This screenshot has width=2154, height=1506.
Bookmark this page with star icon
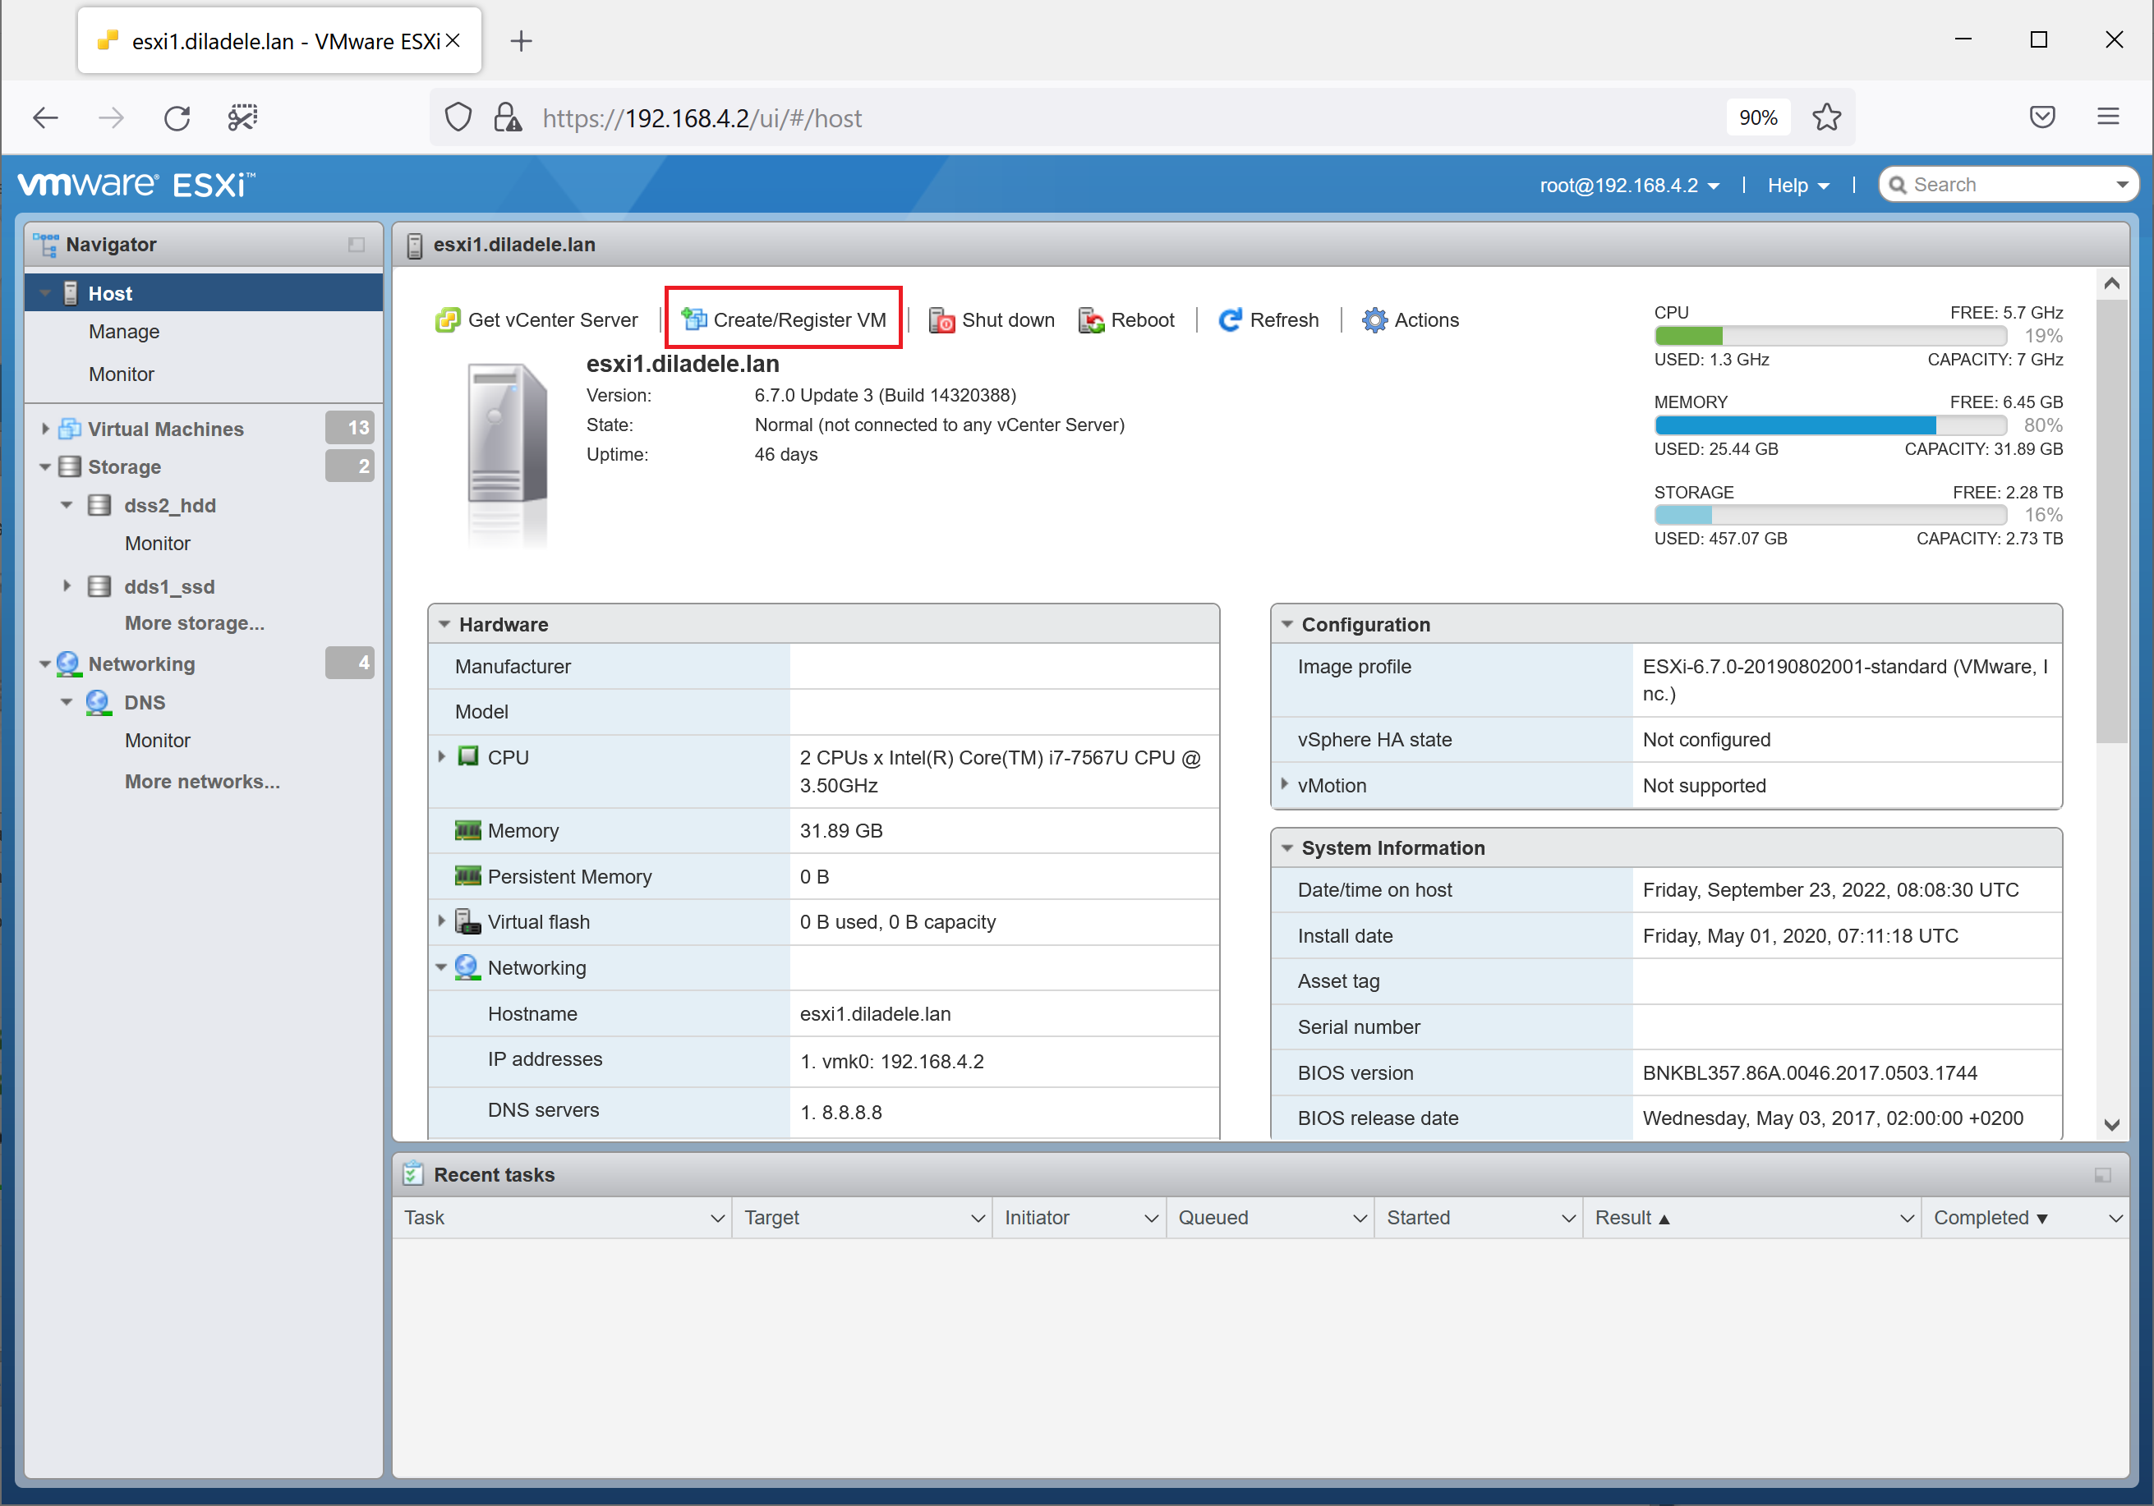pos(1825,118)
